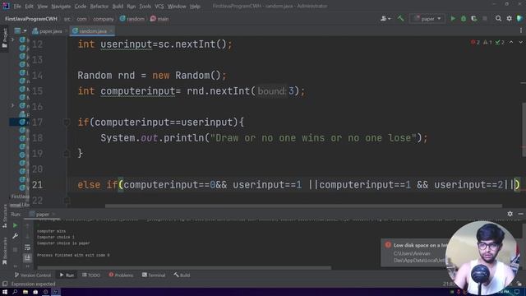The width and height of the screenshot is (526, 296).
Task: Click the editor horizontal scrollbar
Action: pos(303,206)
